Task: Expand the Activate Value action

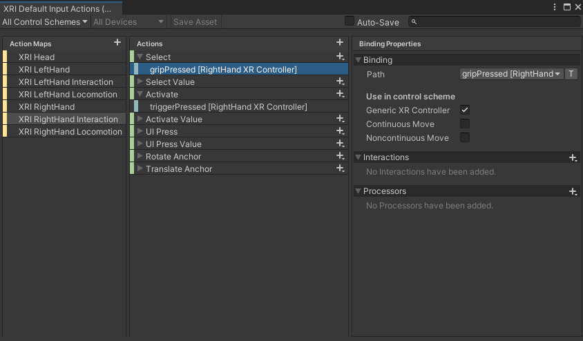Action: 140,119
